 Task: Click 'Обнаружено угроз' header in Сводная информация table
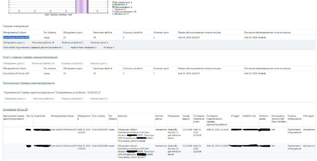click(x=73, y=32)
